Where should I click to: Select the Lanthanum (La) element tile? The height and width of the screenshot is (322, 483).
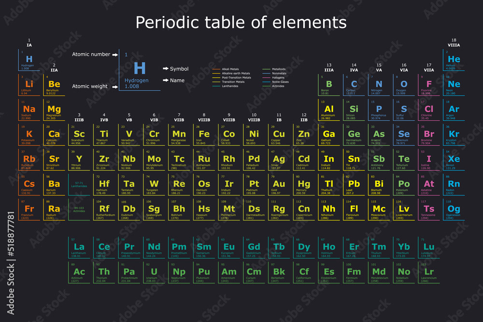79,248
